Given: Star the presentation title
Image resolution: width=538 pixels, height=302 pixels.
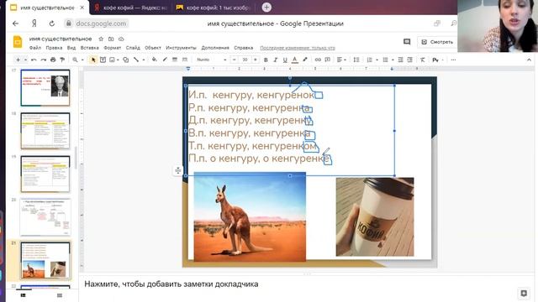Looking at the screenshot, I should click(x=101, y=39).
